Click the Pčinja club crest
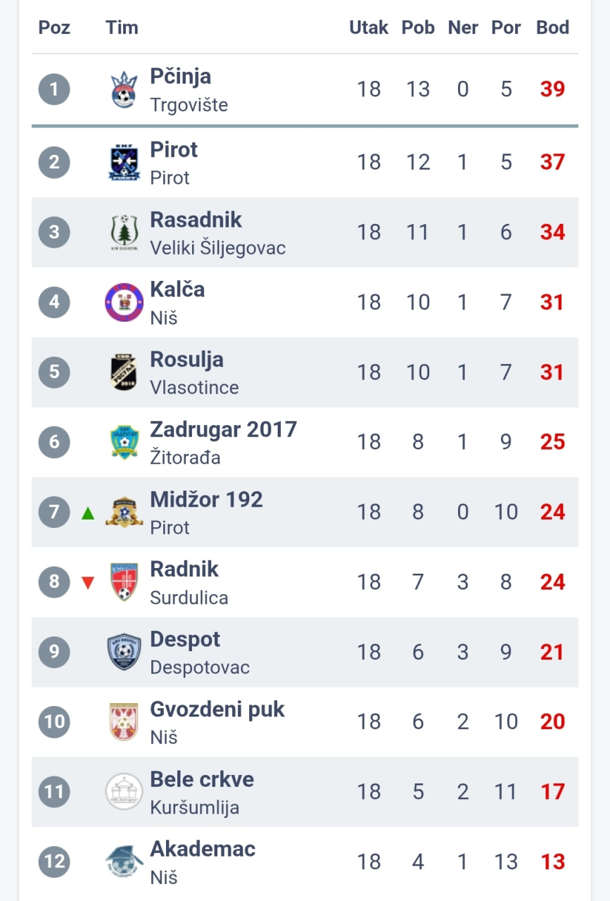The width and height of the screenshot is (610, 901). tap(124, 90)
